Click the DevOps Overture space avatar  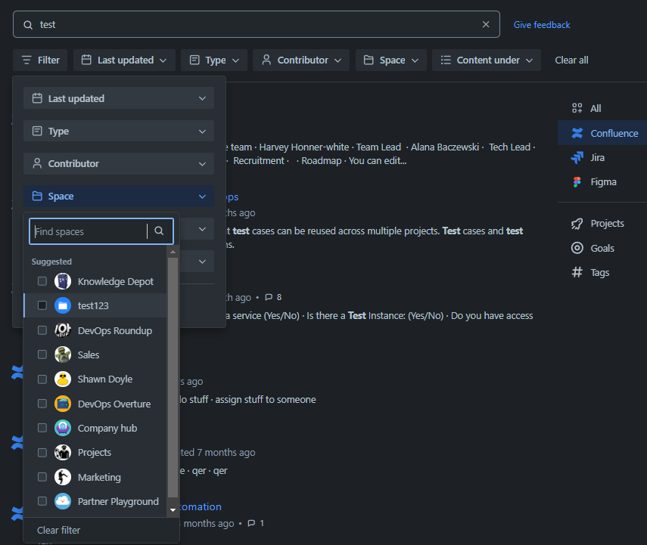pos(63,404)
